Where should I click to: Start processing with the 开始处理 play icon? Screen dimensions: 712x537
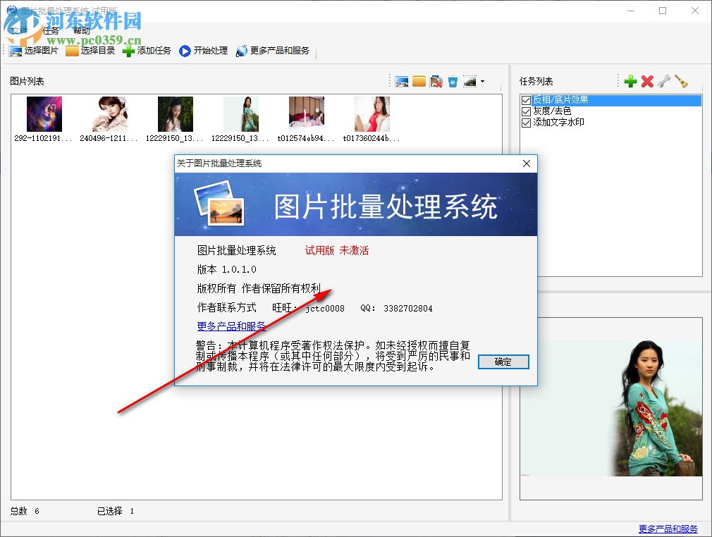(183, 50)
